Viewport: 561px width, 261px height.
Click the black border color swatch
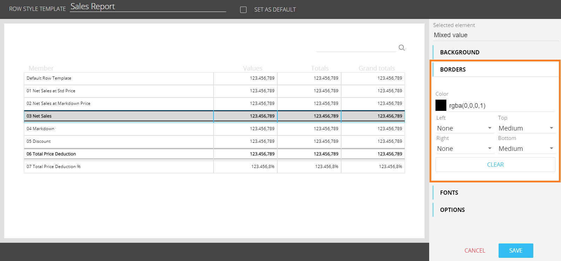click(x=441, y=105)
